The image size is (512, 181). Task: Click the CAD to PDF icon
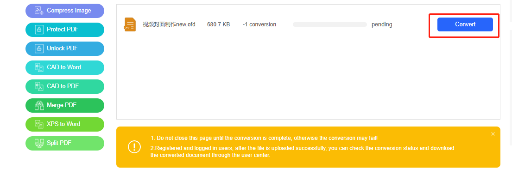tap(39, 86)
